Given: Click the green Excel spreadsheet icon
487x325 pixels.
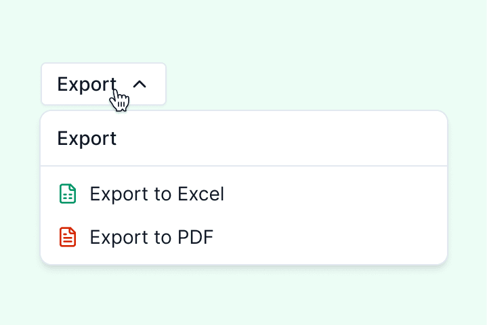Looking at the screenshot, I should (67, 194).
